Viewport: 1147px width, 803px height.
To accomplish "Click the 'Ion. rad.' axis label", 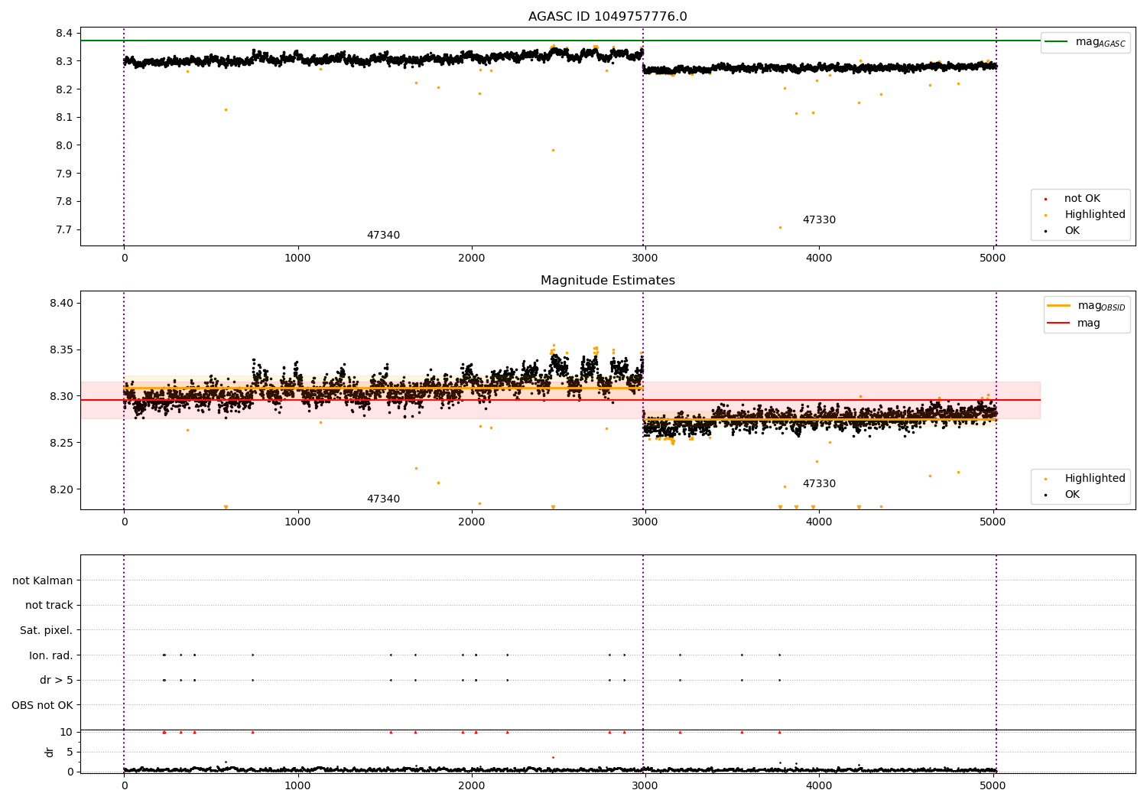I will pos(51,655).
